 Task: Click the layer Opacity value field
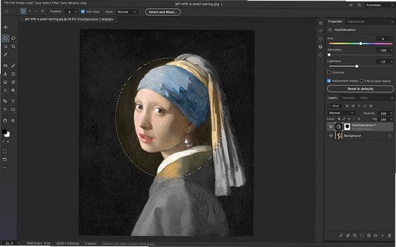click(x=385, y=113)
